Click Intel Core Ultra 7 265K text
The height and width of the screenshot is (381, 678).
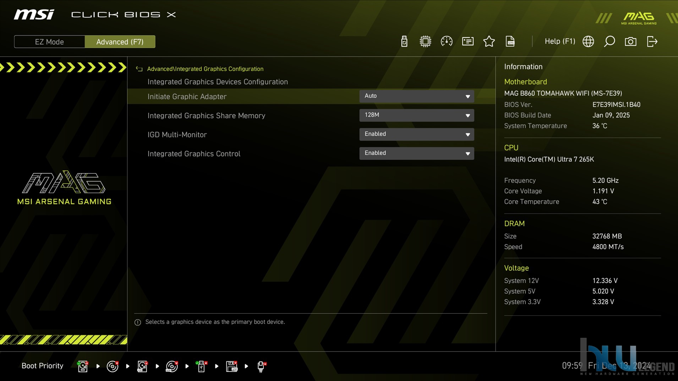click(549, 159)
